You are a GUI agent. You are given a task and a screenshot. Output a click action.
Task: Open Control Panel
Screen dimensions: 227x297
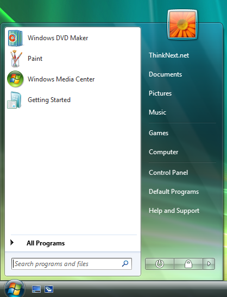click(x=168, y=173)
